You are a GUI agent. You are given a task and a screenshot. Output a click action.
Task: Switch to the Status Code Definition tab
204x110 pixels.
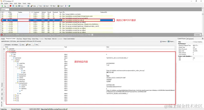[x=69, y=39]
